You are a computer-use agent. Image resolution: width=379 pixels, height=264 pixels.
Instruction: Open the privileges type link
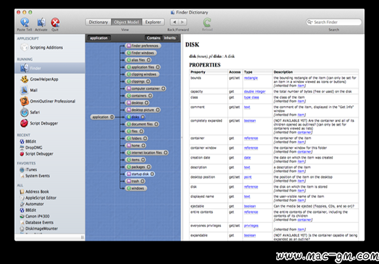click(x=251, y=225)
